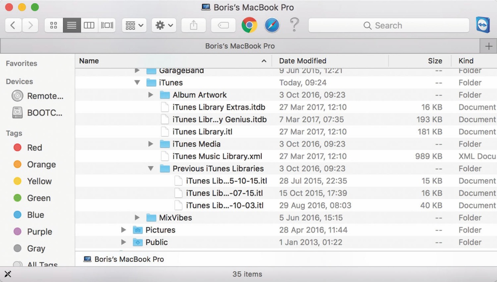Image resolution: width=497 pixels, height=282 pixels.
Task: Select the Album Artwork folder icon
Action: (x=165, y=95)
